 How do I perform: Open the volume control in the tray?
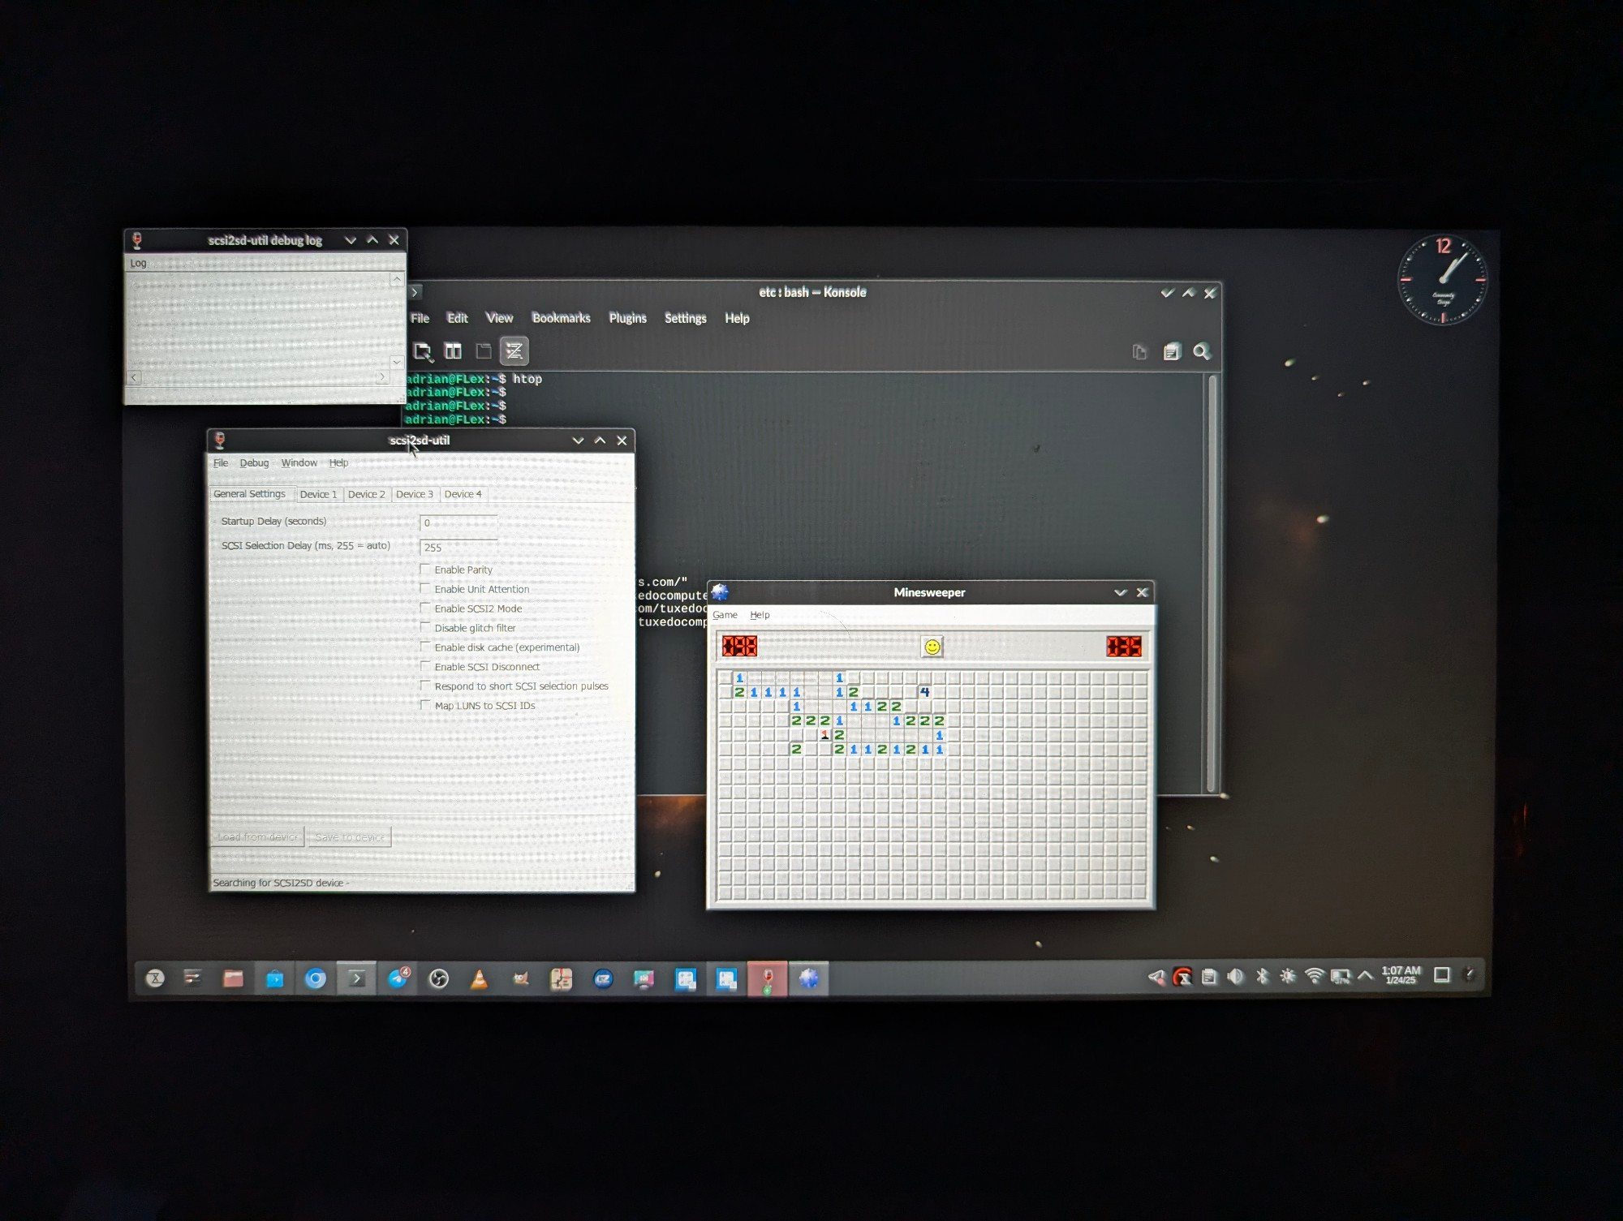coord(1235,977)
